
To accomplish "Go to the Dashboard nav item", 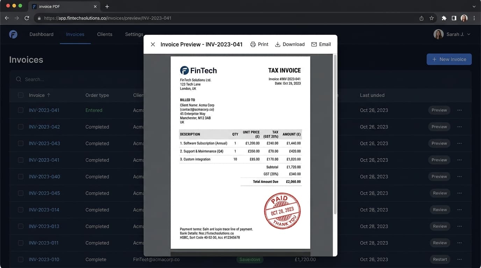I will (42, 34).
